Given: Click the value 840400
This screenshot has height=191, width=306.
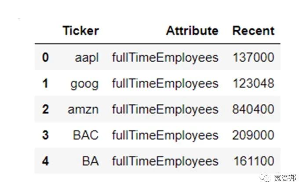Looking at the screenshot, I should pyautogui.click(x=253, y=109).
